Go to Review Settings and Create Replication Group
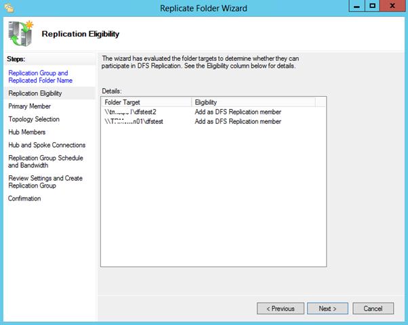Image resolution: width=408 pixels, height=325 pixels. pyautogui.click(x=45, y=181)
